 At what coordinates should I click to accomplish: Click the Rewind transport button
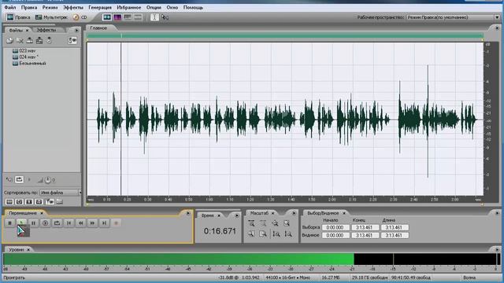coord(80,222)
